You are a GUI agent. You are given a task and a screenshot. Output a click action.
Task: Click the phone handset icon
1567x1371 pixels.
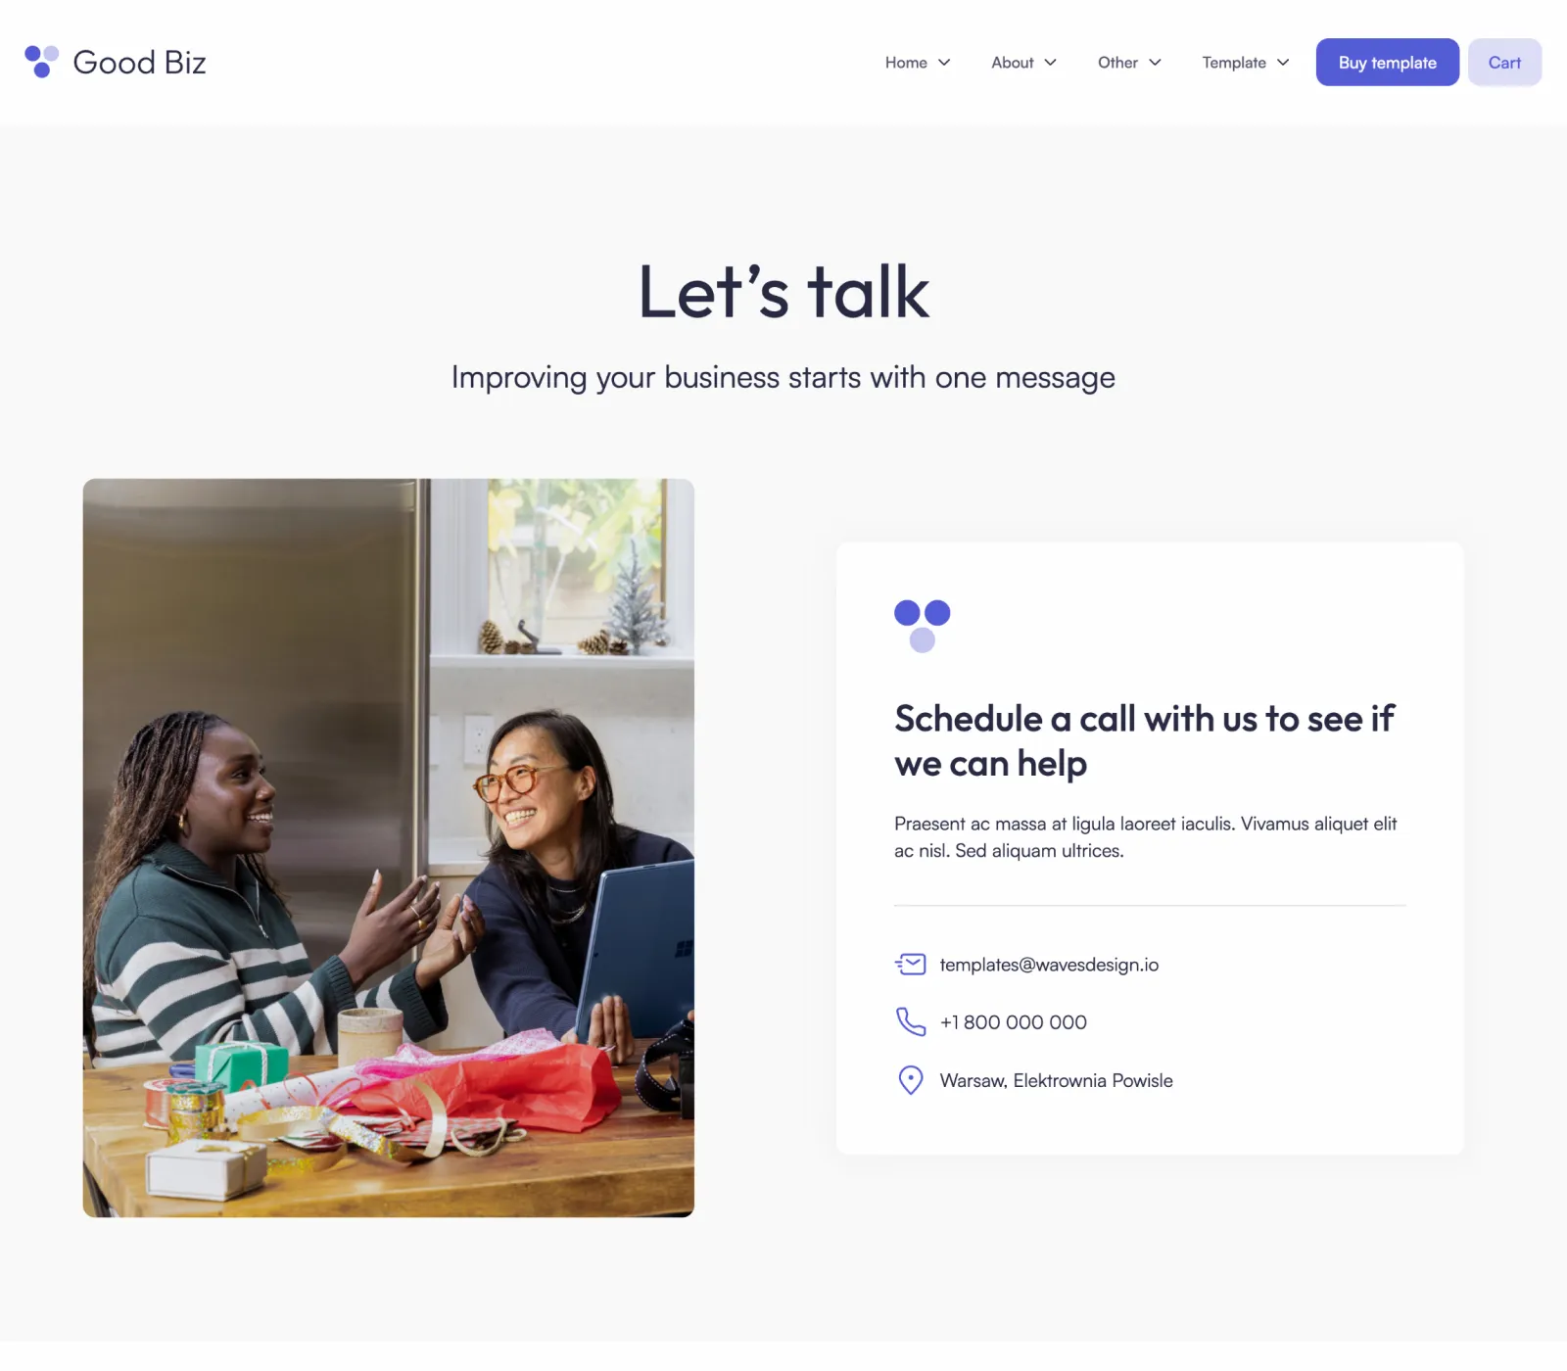[x=911, y=1021]
